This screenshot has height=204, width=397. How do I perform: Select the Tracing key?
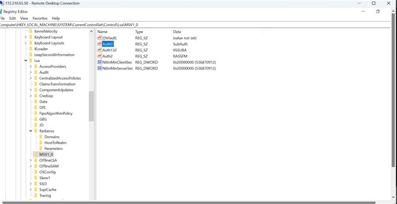[x=45, y=196]
